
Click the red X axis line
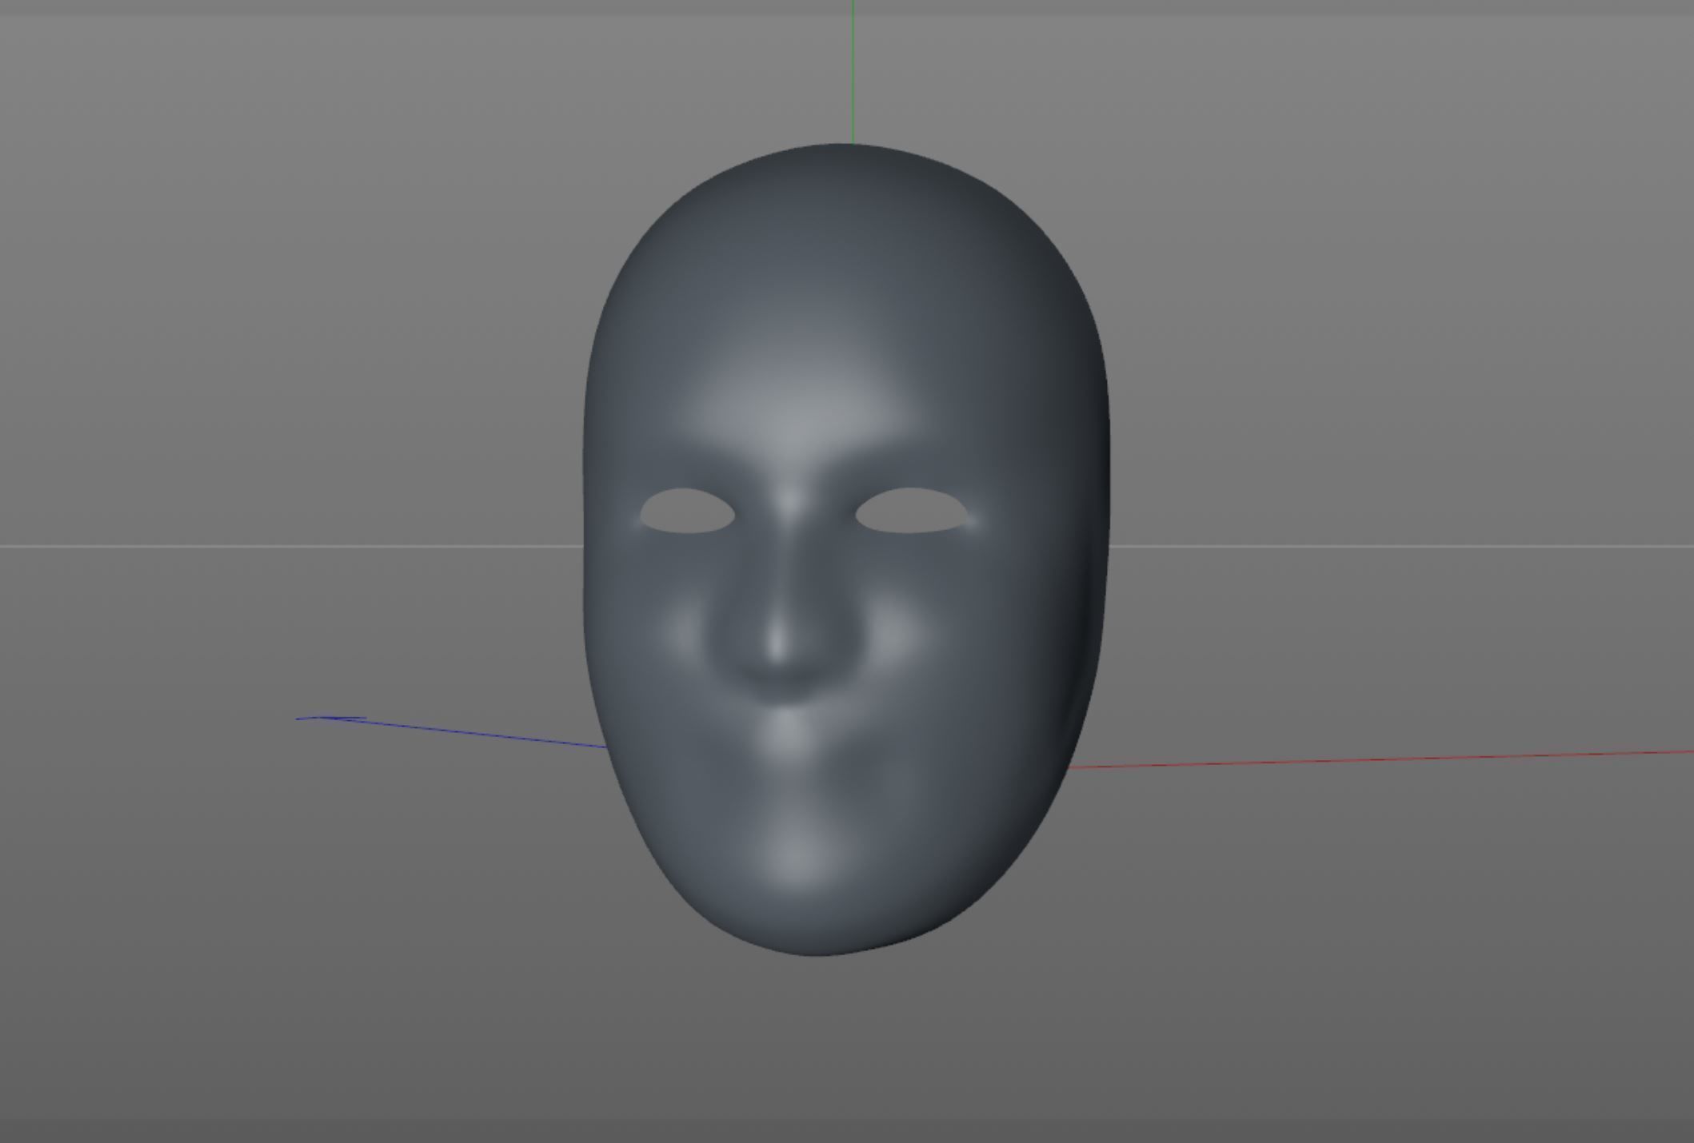pos(1360,759)
